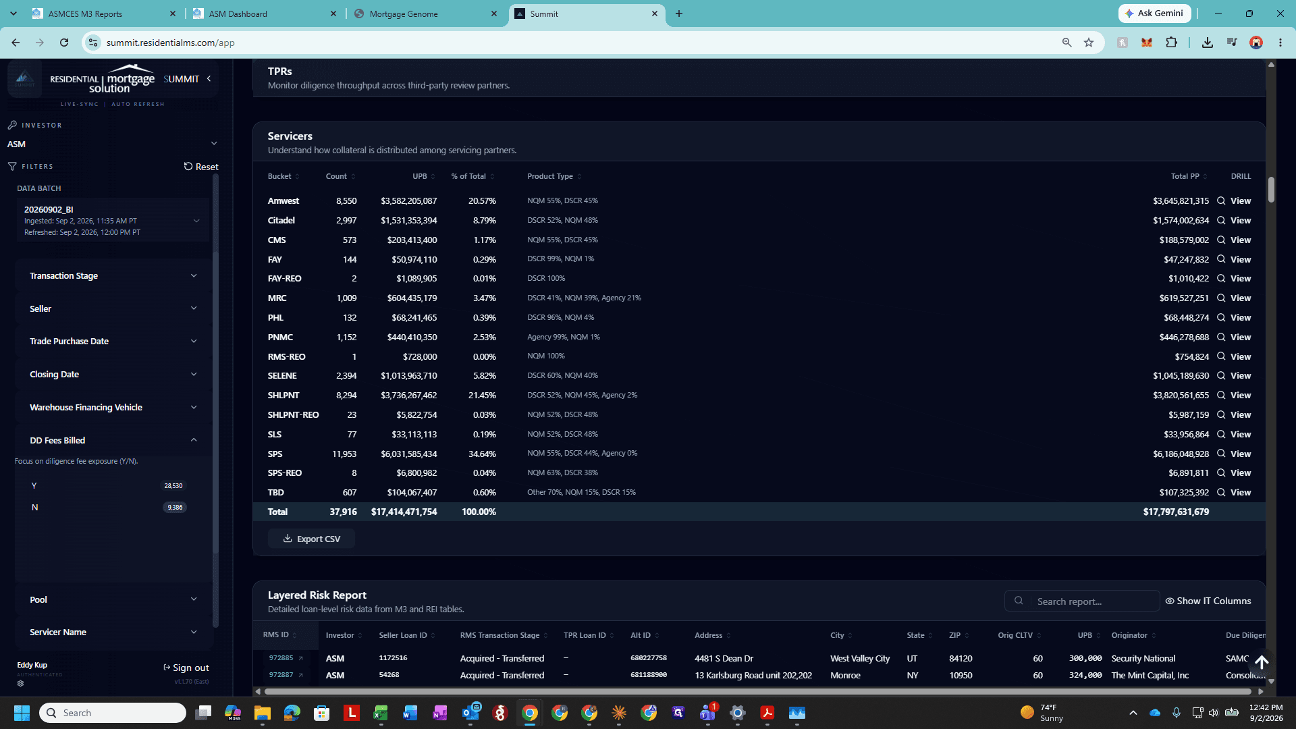Expand the Pool filter
Screen dimensions: 1296x729
[x=113, y=599]
